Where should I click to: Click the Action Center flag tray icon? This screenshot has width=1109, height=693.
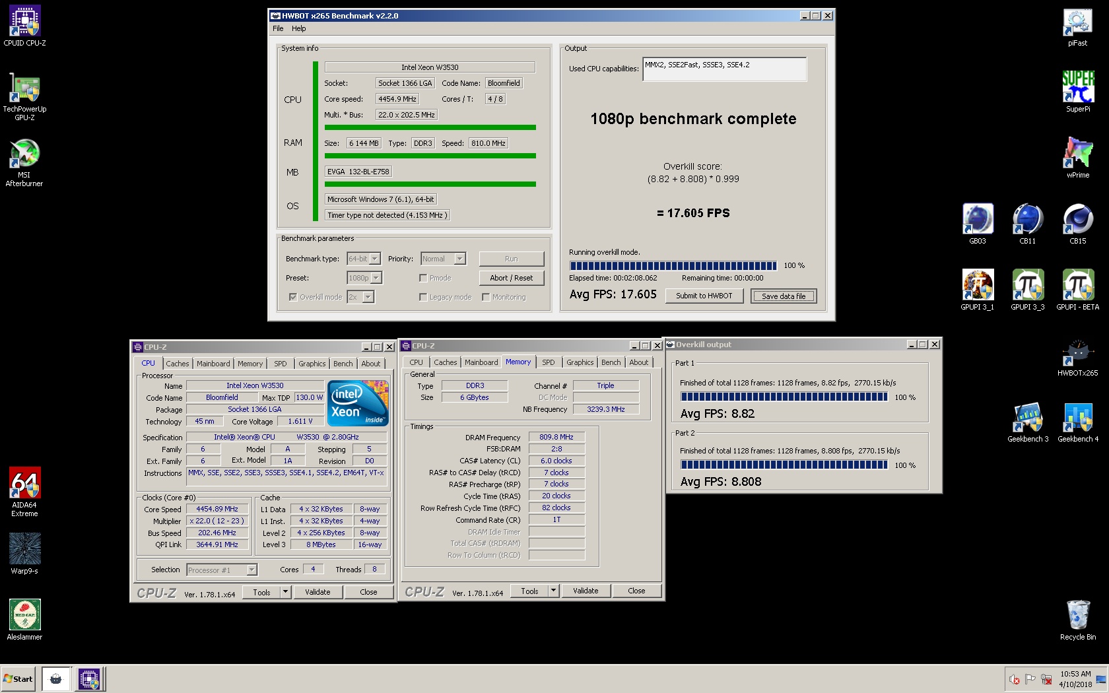pos(1030,679)
